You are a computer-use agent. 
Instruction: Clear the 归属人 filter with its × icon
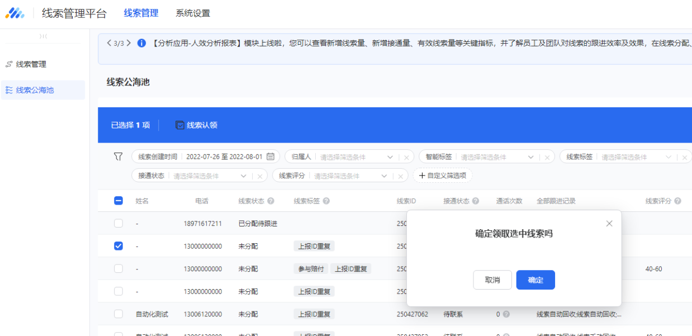coord(406,157)
